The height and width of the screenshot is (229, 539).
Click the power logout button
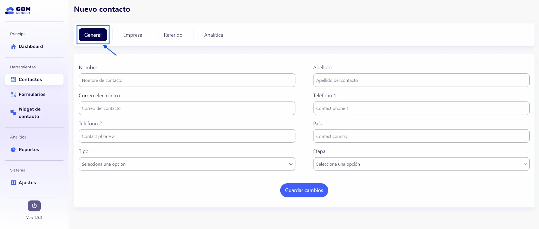[34, 206]
